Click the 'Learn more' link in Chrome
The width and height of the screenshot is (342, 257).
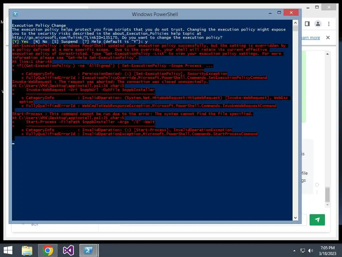point(310,37)
